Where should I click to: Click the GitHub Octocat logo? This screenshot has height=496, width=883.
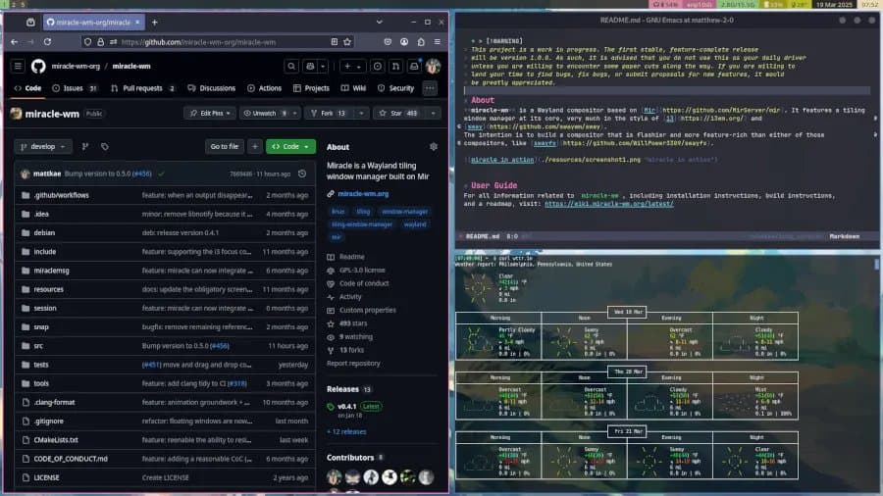[38, 67]
